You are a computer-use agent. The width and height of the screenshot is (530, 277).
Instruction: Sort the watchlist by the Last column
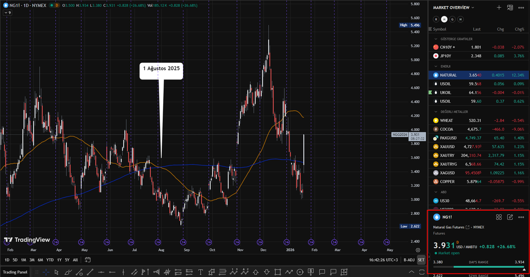(x=477, y=29)
